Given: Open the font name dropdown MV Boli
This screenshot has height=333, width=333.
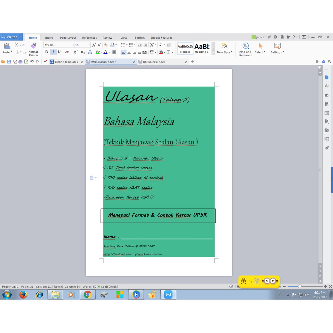Looking at the screenshot, I should click(x=73, y=45).
